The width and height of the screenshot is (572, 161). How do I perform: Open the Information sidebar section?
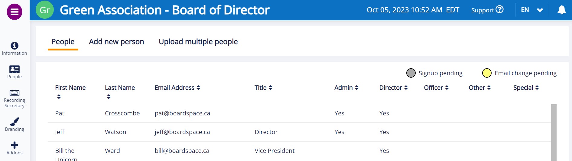[15, 49]
